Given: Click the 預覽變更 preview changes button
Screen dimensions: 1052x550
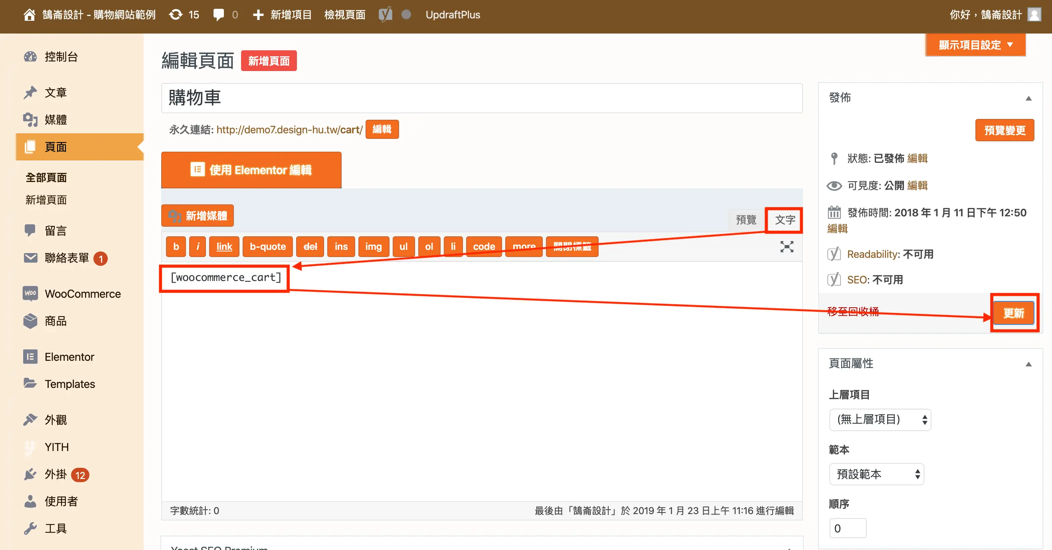Looking at the screenshot, I should [x=1005, y=130].
